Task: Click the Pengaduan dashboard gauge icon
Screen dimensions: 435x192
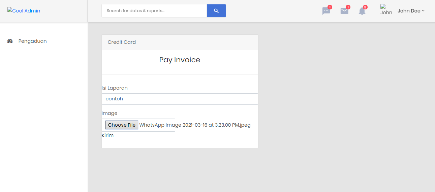Action: click(x=10, y=41)
